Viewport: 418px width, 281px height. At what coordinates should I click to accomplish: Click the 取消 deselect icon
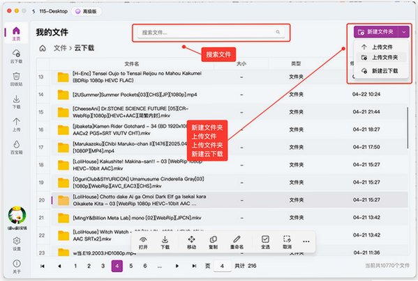pyautogui.click(x=287, y=239)
